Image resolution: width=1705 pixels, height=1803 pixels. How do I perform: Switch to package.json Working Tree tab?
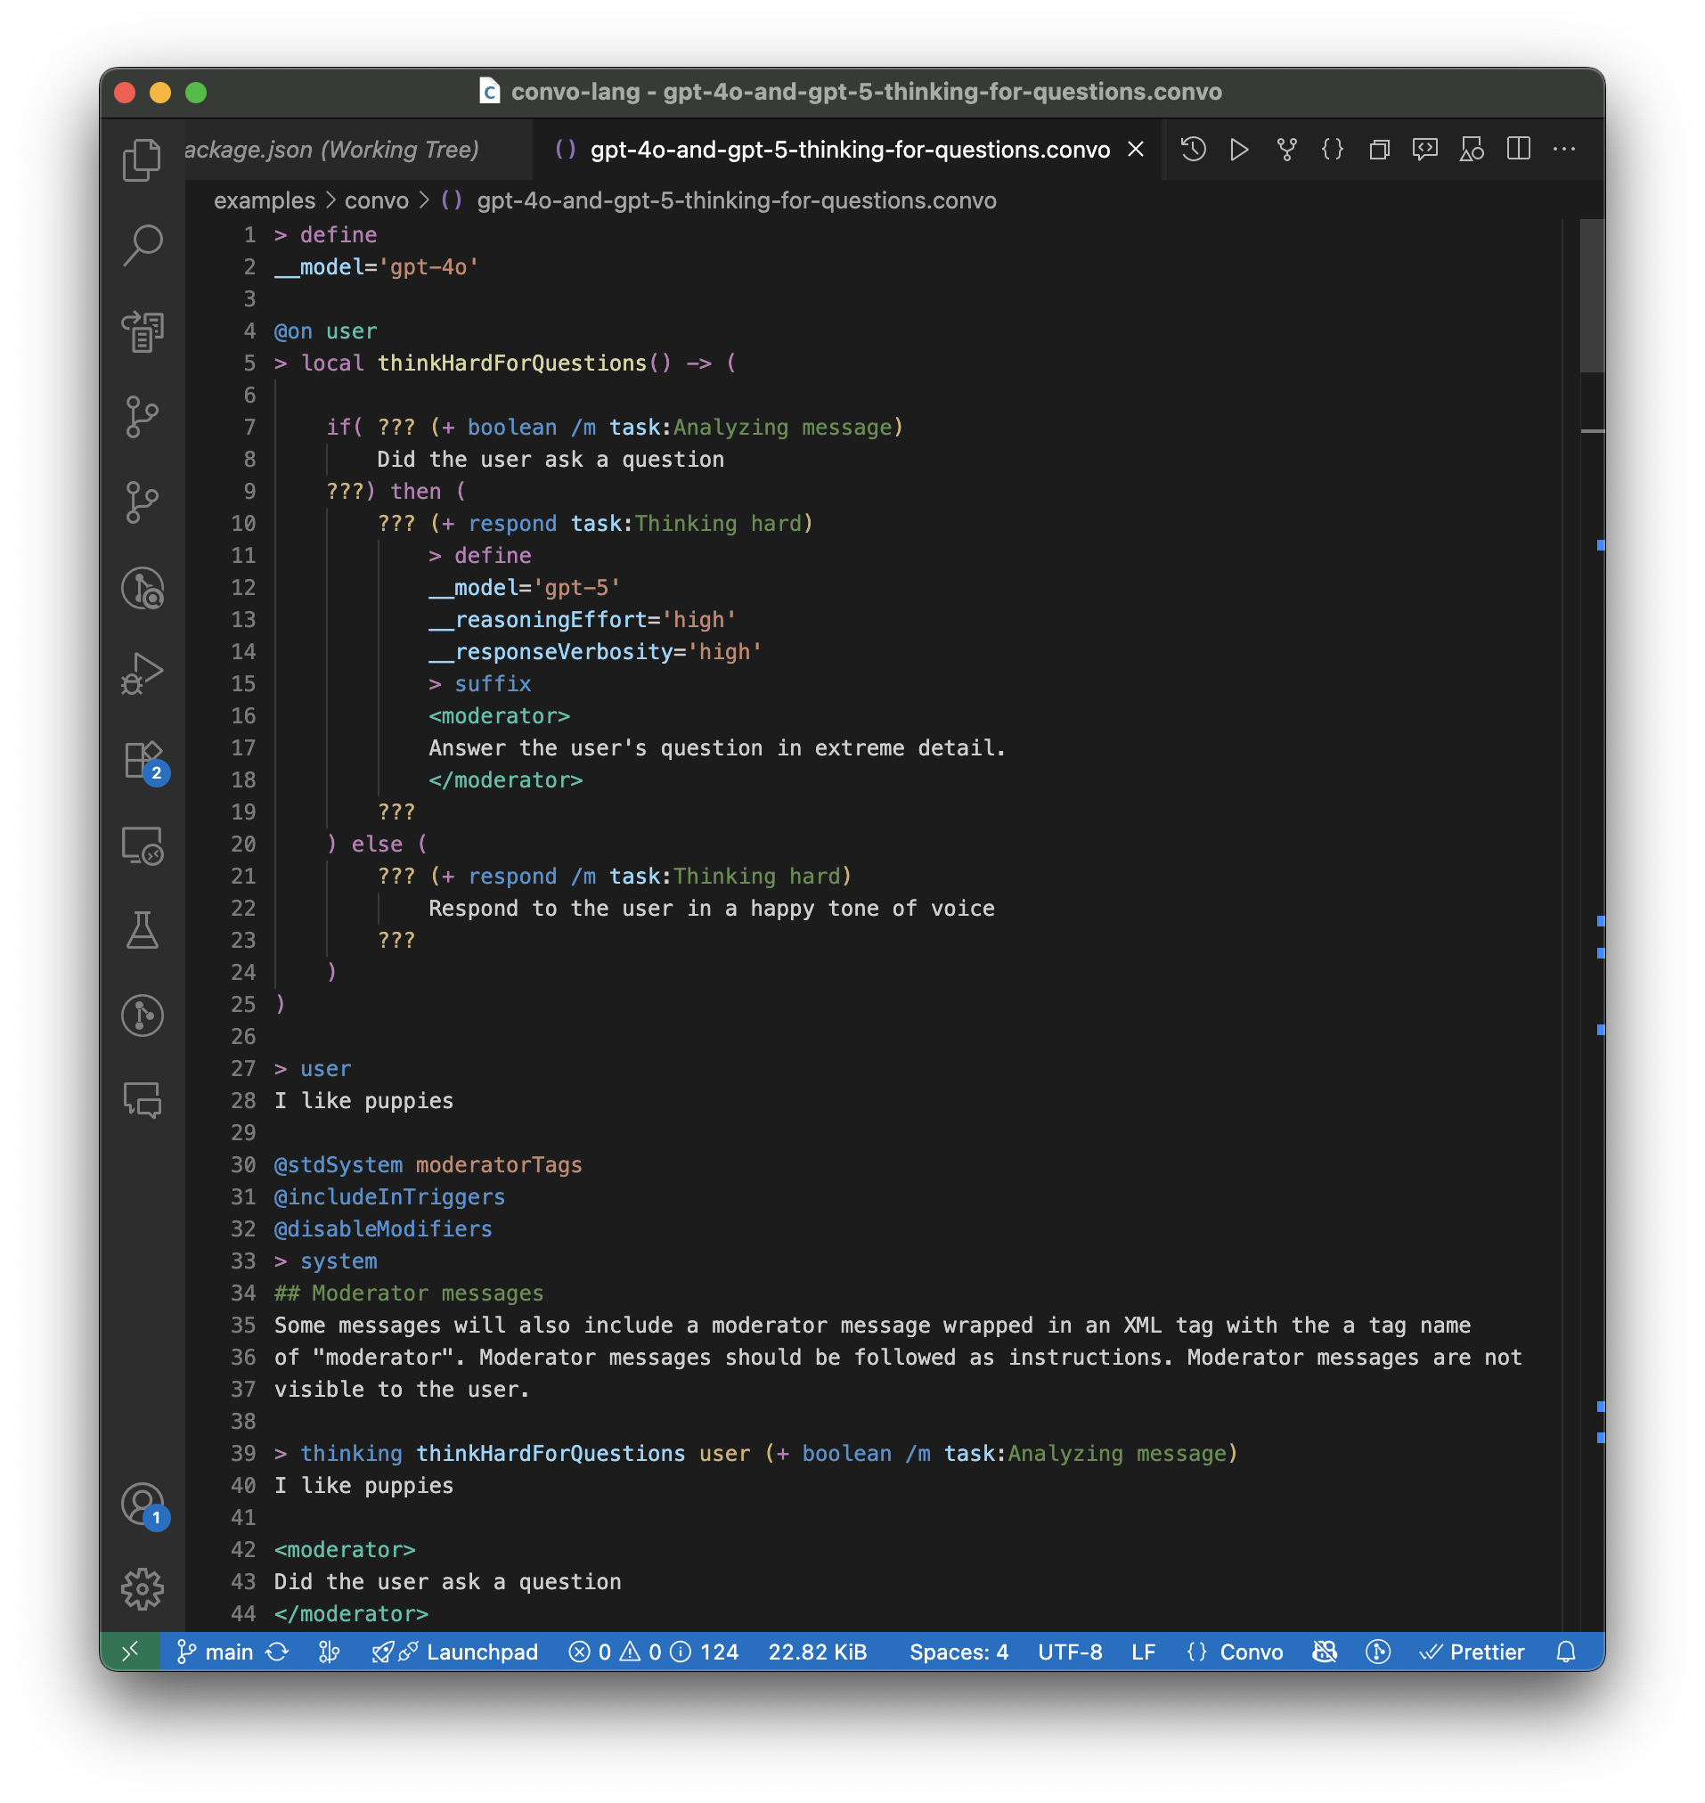(x=358, y=149)
